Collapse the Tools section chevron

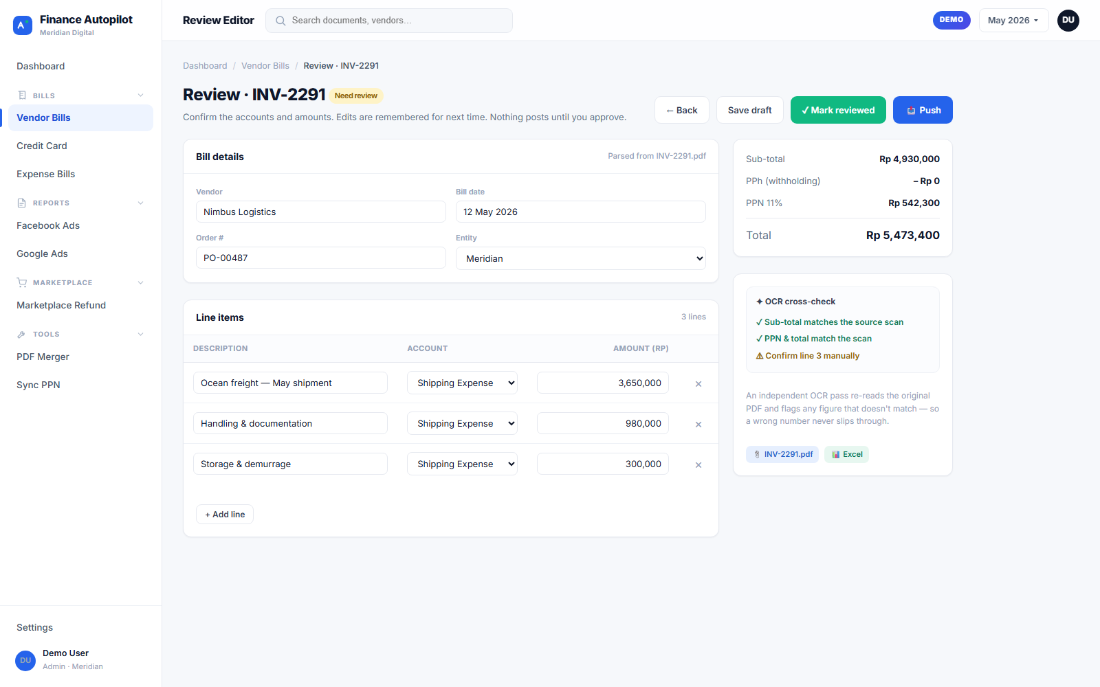(x=140, y=334)
